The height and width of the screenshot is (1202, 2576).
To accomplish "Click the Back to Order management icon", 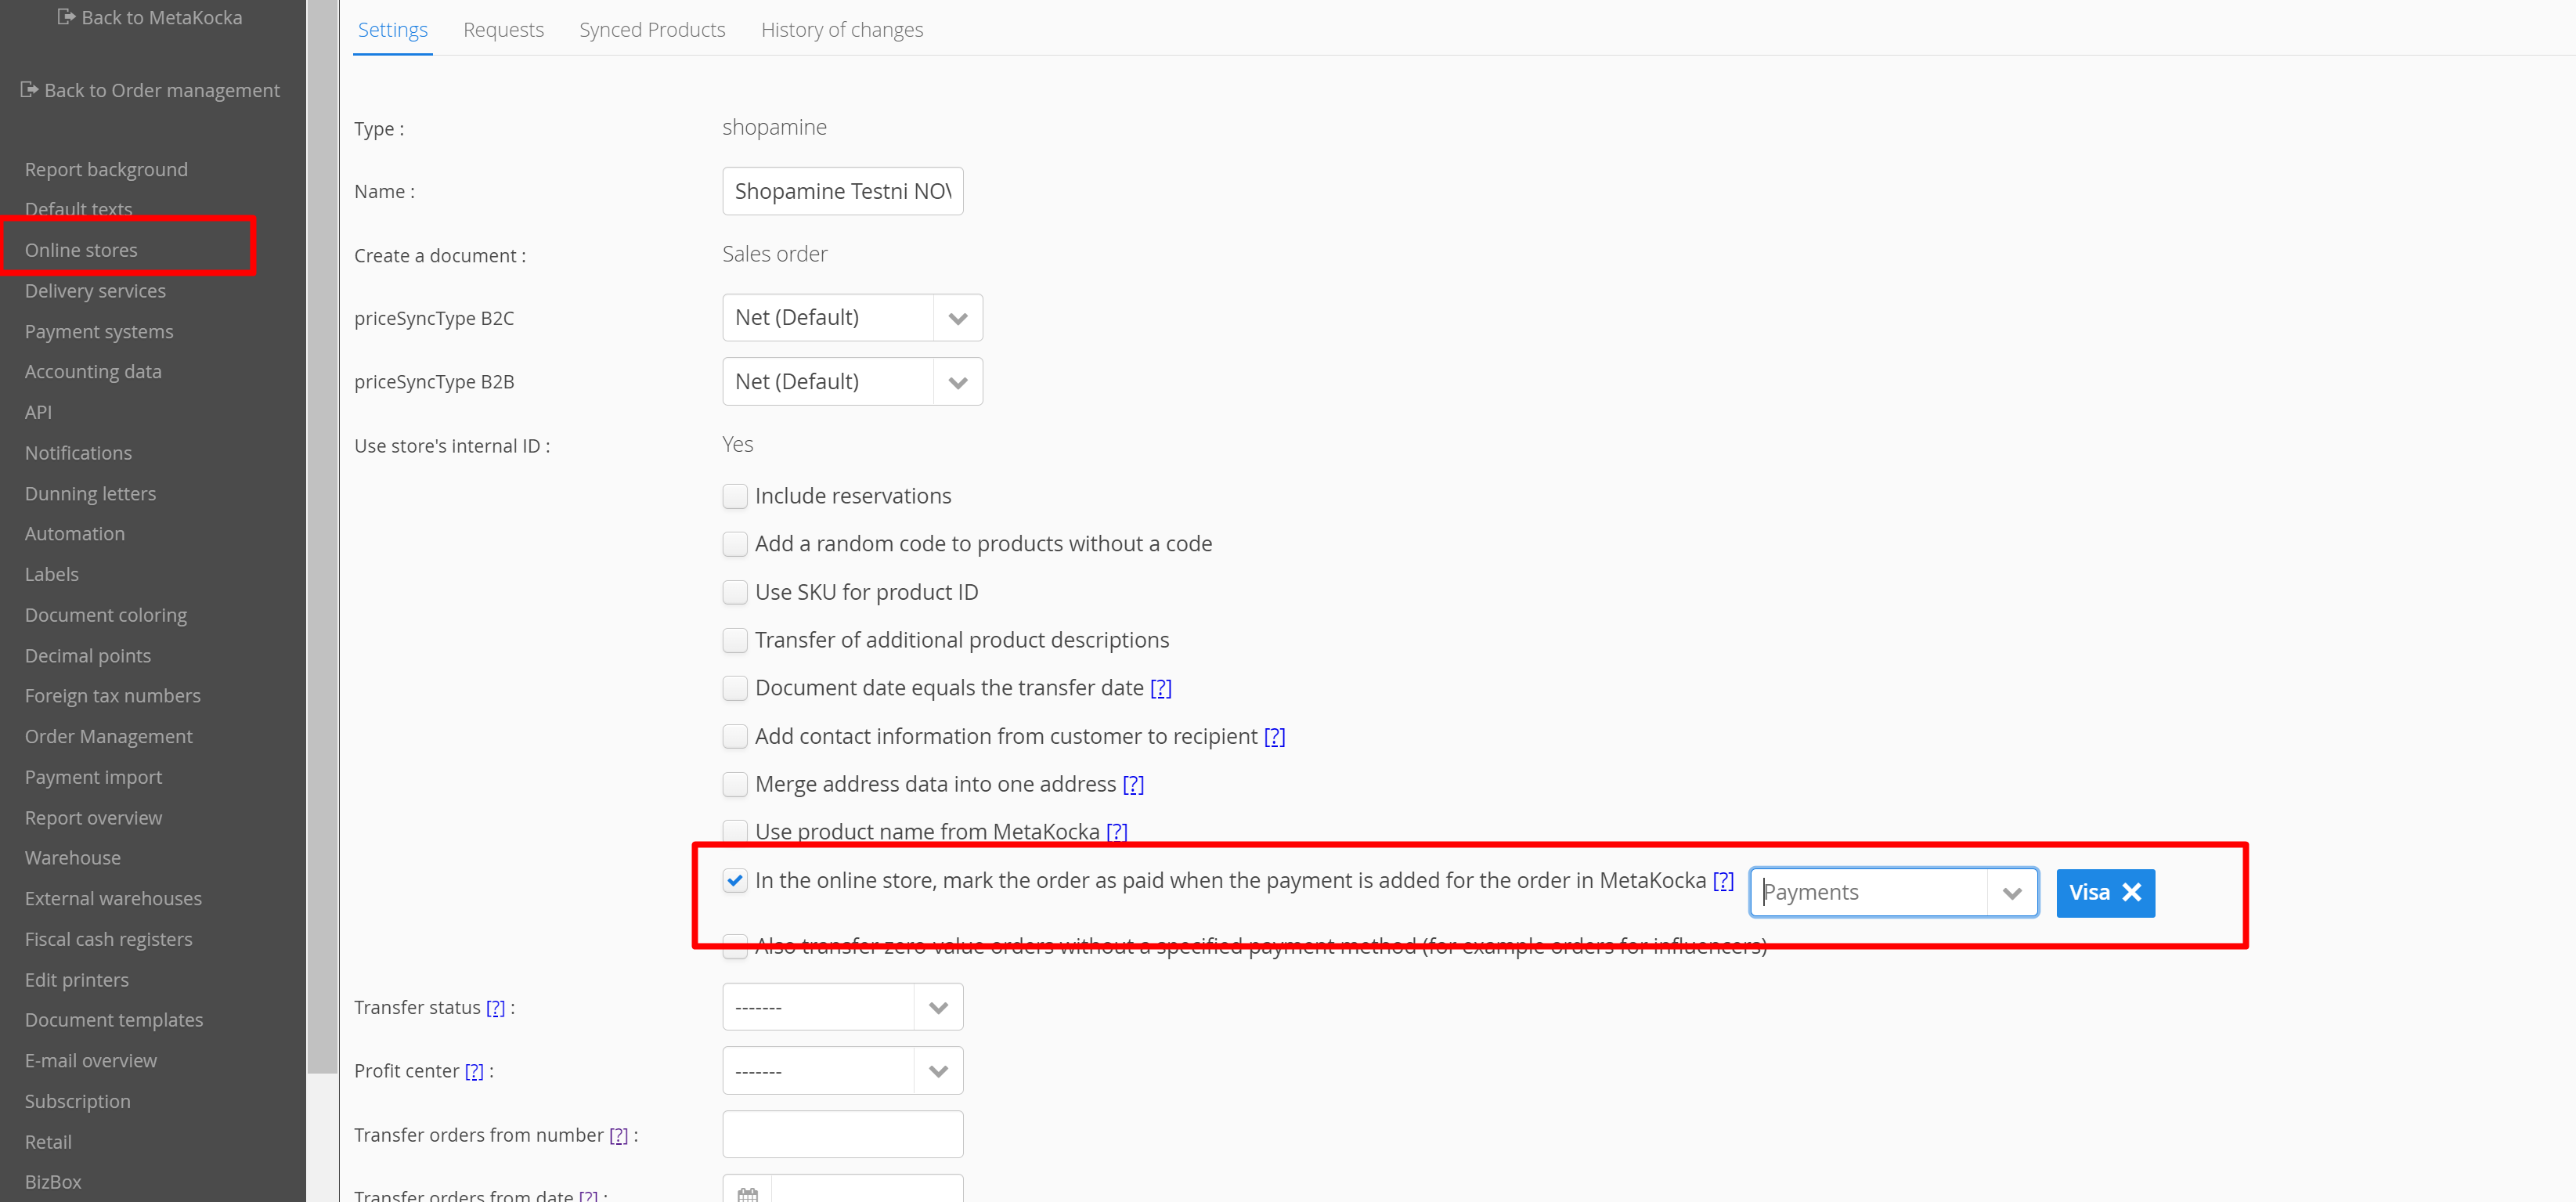I will (29, 90).
